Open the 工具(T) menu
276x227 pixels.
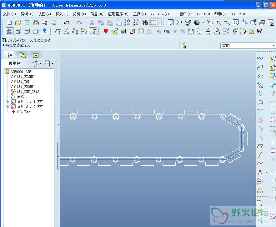click(x=139, y=14)
